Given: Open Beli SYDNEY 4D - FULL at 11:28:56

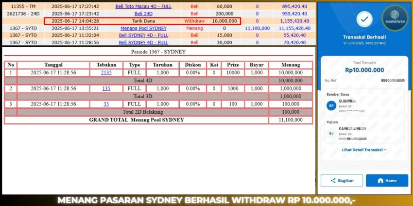Looking at the screenshot, I should coord(143,42).
